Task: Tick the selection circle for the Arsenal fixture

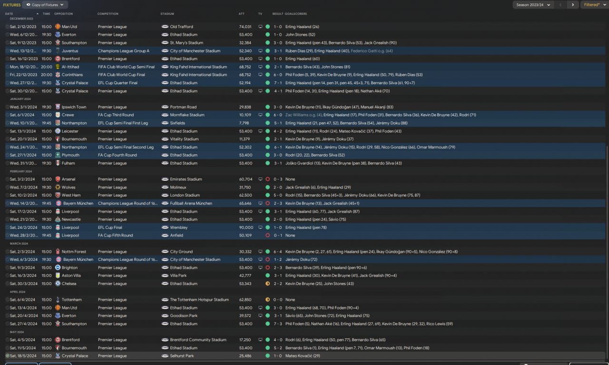Action: pos(7,179)
